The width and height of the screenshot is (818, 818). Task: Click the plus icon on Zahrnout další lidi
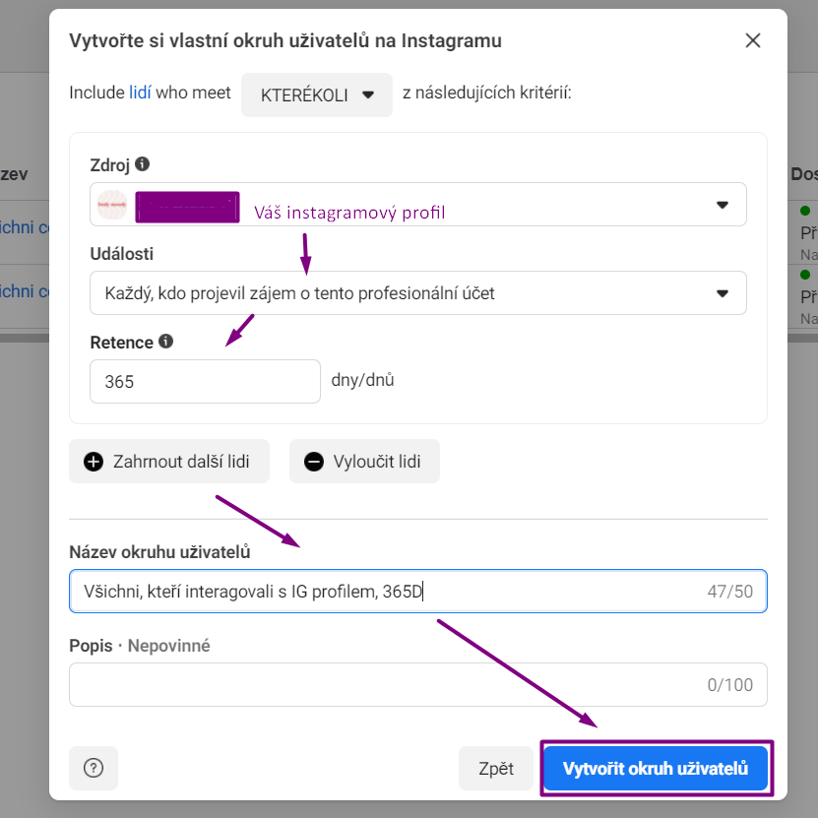coord(94,462)
